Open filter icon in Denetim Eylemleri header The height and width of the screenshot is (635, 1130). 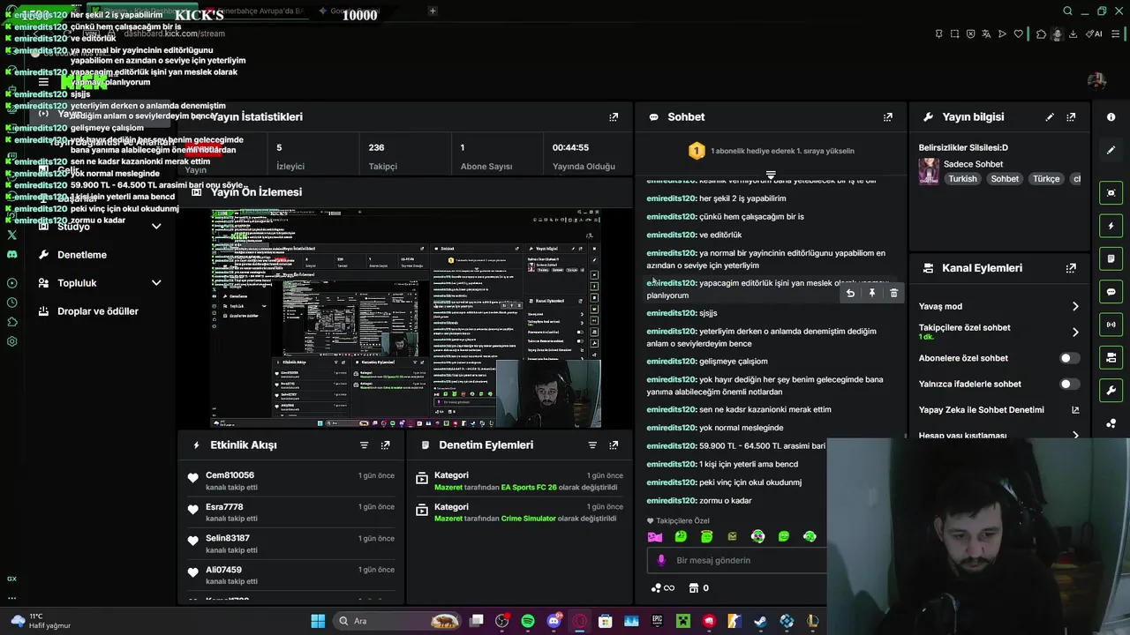pyautogui.click(x=592, y=445)
